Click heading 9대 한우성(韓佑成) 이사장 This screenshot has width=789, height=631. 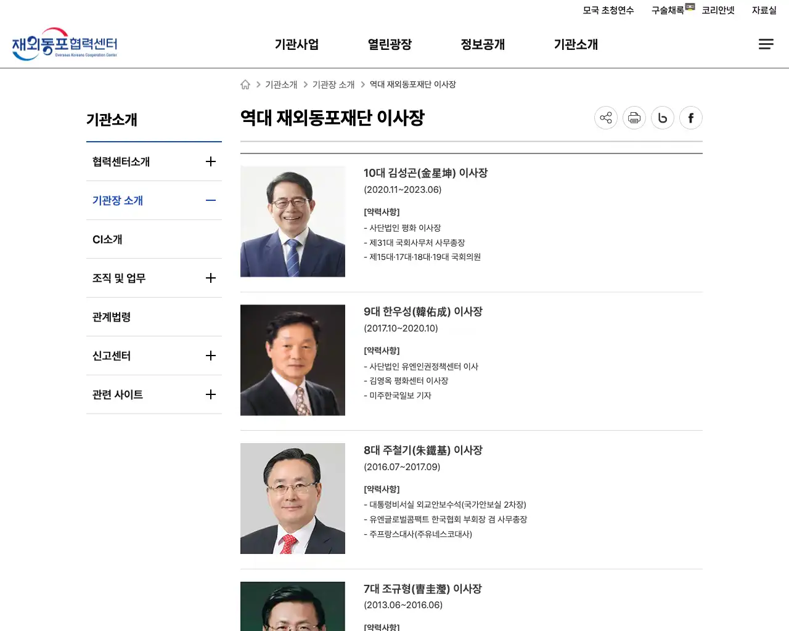pyautogui.click(x=423, y=312)
